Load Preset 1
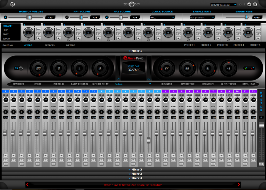 [x=189, y=45]
